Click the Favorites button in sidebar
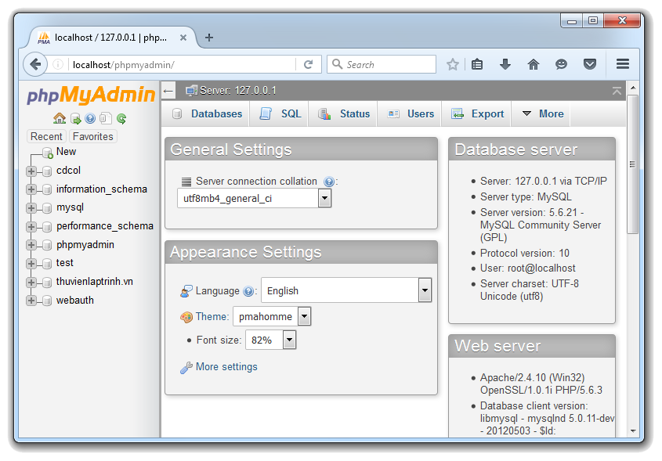This screenshot has width=662, height=461. tap(93, 136)
